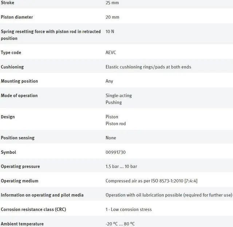
Task: Click the Stroke row label
Action: (x=8, y=3)
